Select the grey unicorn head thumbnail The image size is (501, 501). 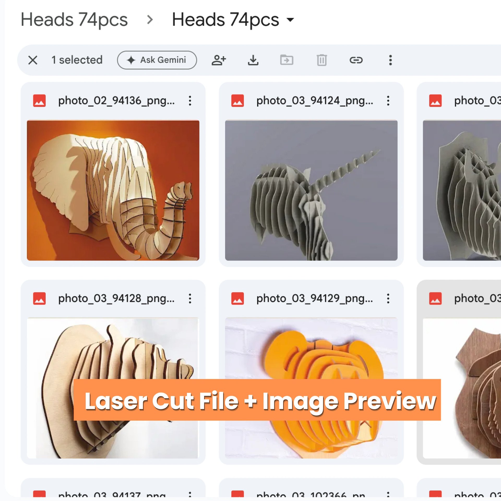click(x=311, y=190)
